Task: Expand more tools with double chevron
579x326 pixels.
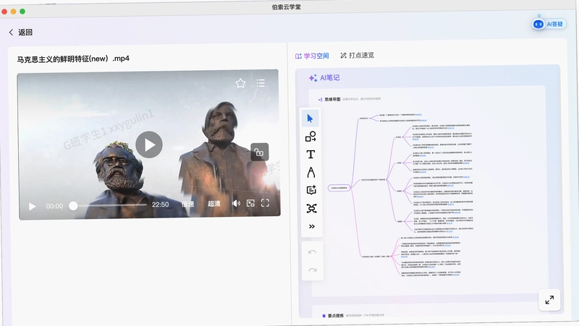Action: coord(312,226)
